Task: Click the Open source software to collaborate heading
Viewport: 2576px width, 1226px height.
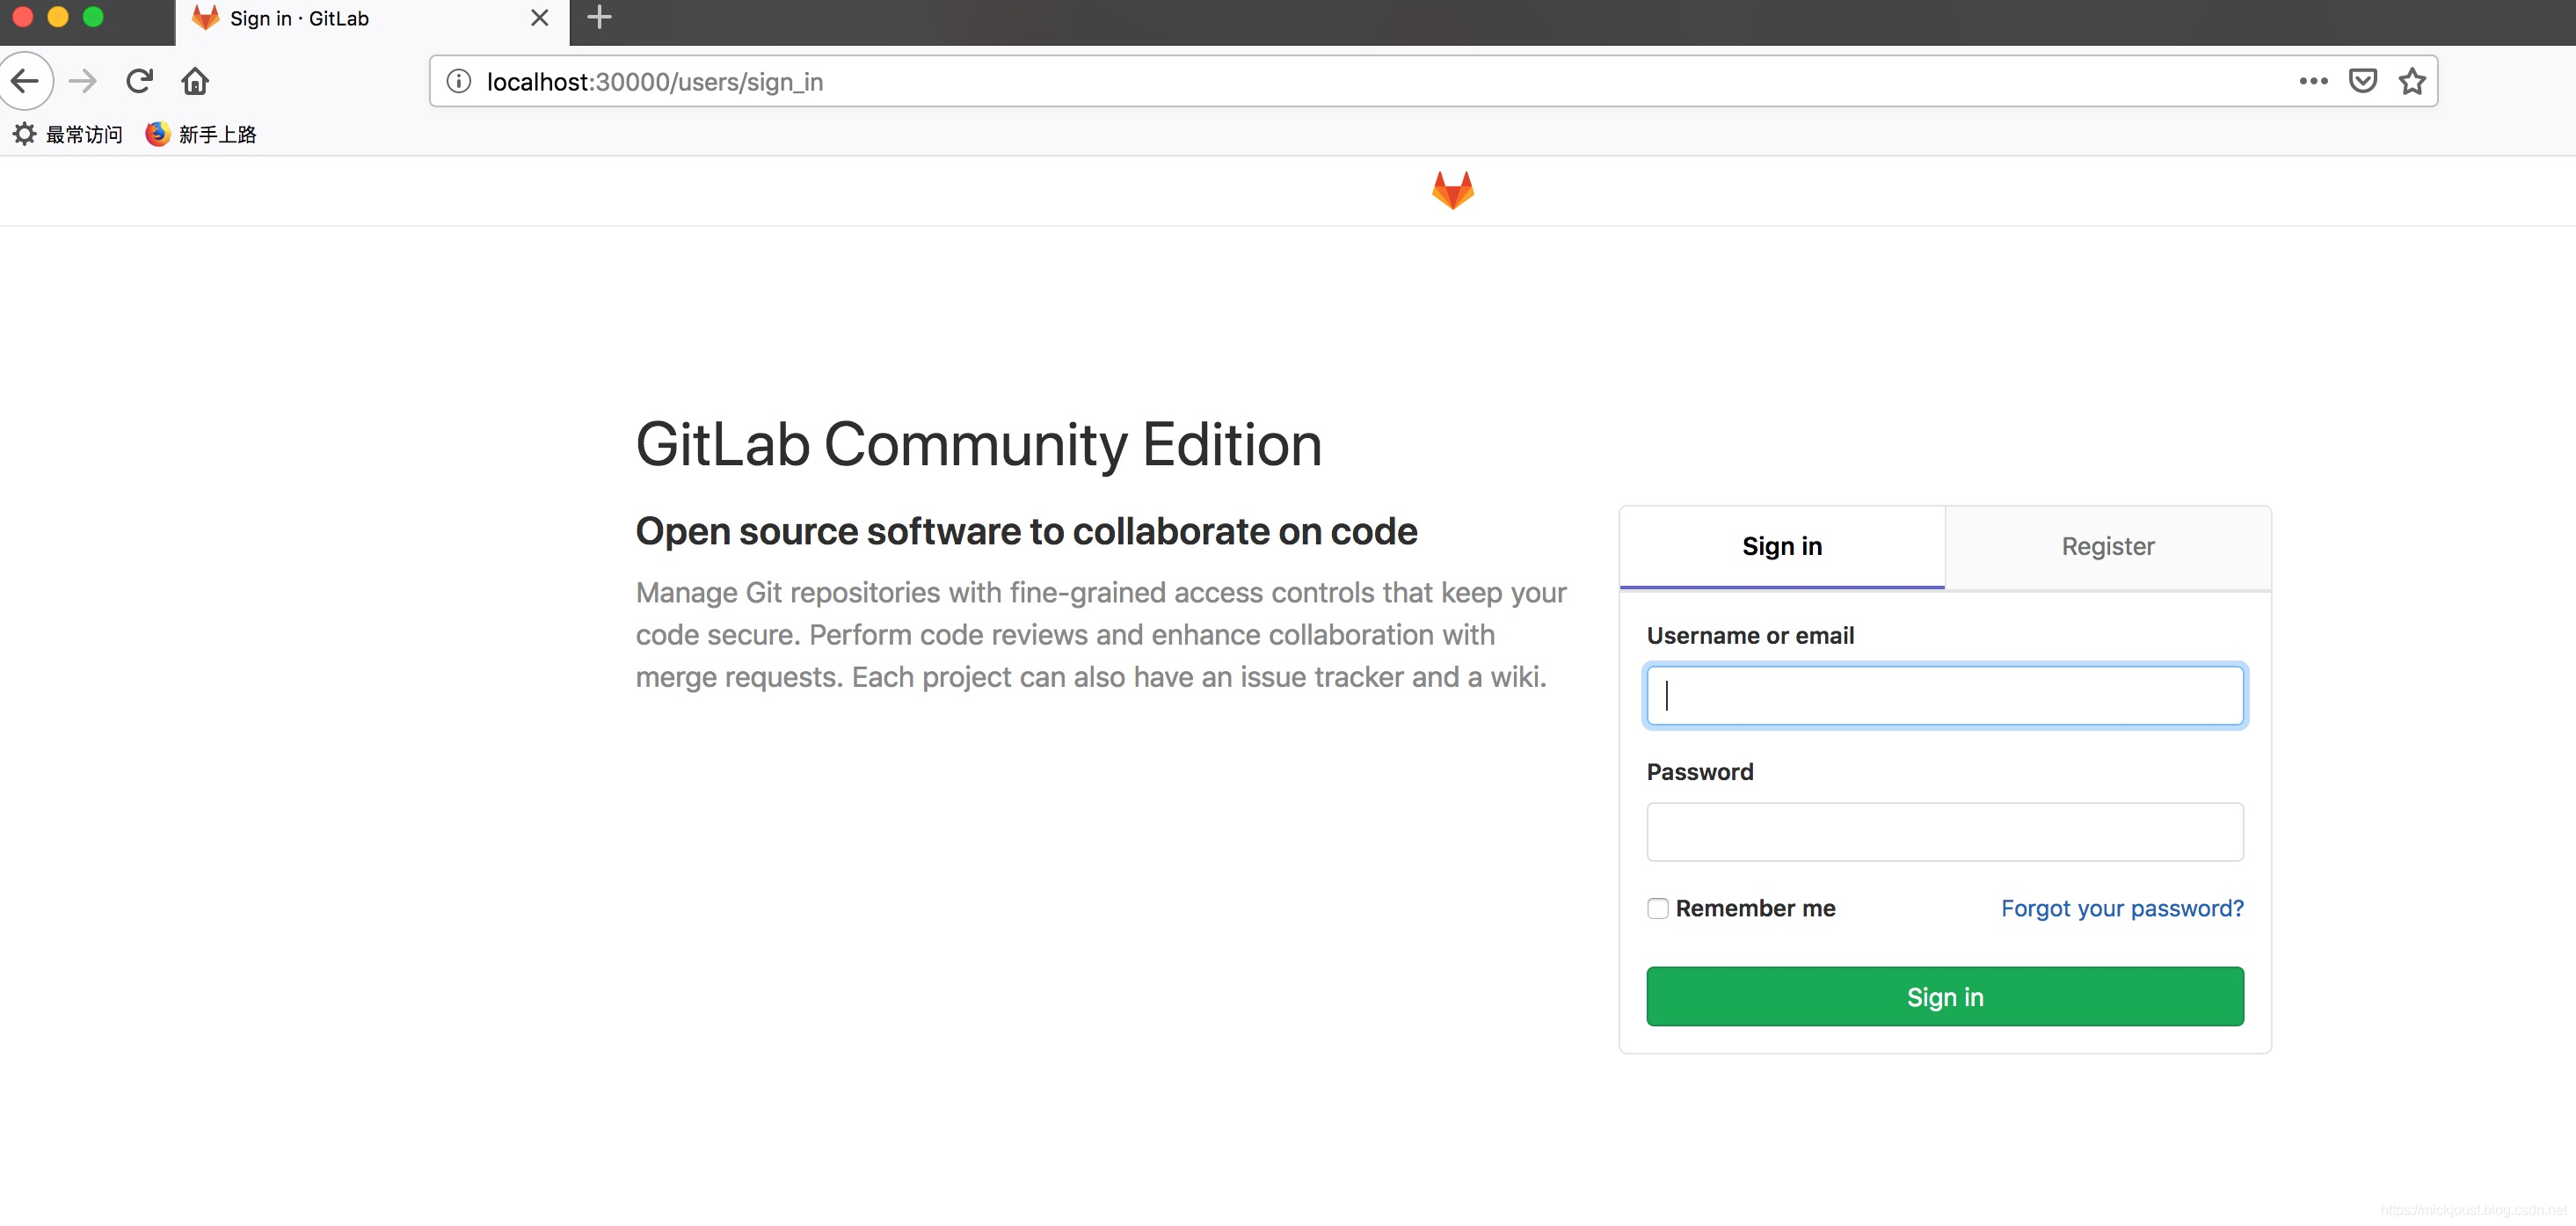Action: coord(1027,531)
